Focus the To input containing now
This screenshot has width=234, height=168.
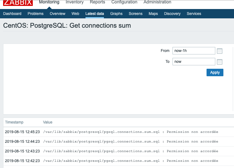click(194, 62)
